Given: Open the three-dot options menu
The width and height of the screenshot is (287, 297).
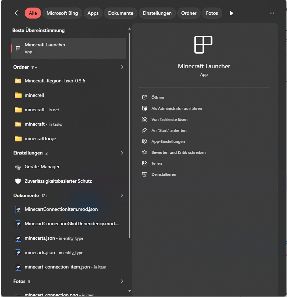Looking at the screenshot, I should coord(272,13).
